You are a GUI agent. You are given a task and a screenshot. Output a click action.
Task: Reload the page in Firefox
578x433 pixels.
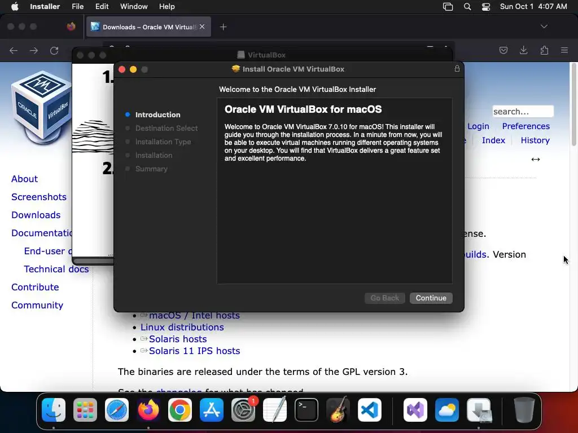pos(54,50)
